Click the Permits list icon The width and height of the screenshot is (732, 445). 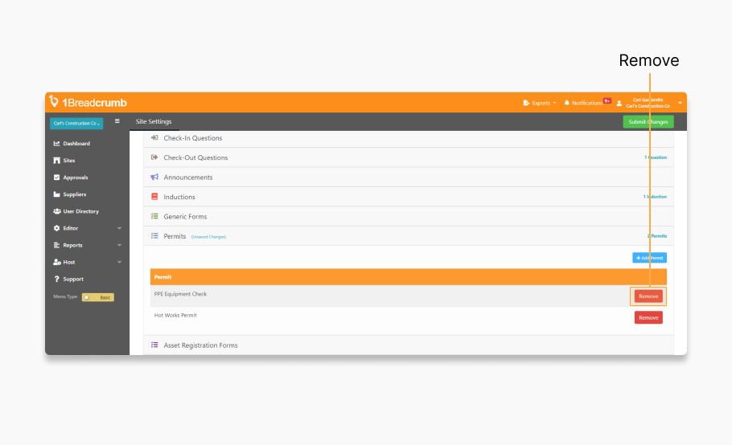pyautogui.click(x=154, y=236)
